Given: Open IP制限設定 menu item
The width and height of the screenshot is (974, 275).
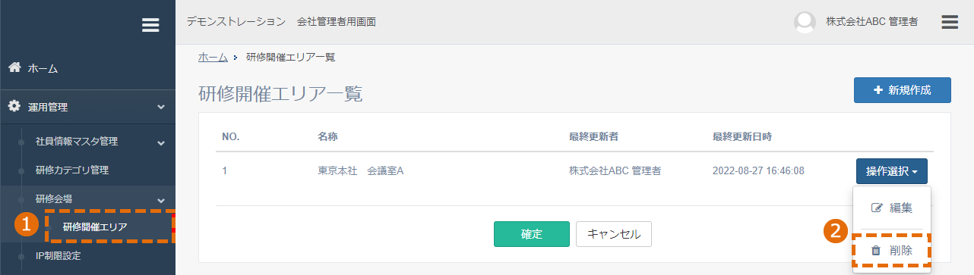Looking at the screenshot, I should tap(58, 255).
